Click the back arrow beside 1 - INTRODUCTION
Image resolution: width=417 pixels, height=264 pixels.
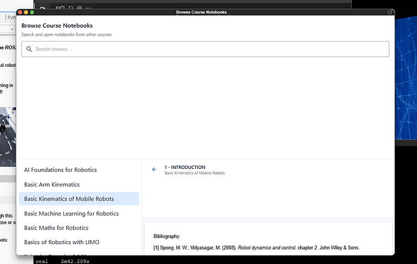[x=154, y=169]
